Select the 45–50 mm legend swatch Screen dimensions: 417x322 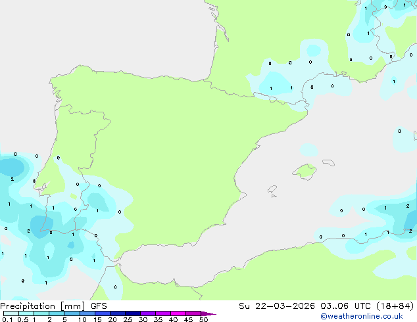193,313
